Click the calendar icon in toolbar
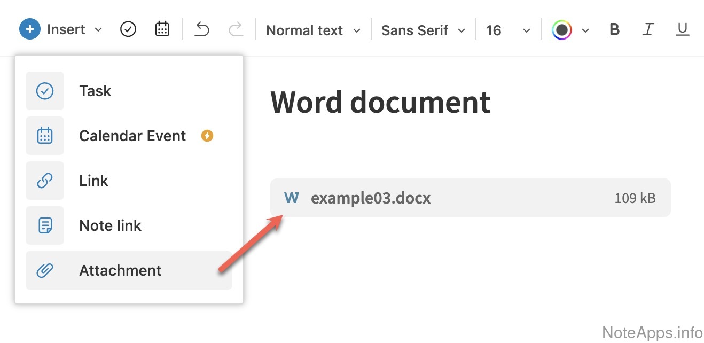 (162, 29)
